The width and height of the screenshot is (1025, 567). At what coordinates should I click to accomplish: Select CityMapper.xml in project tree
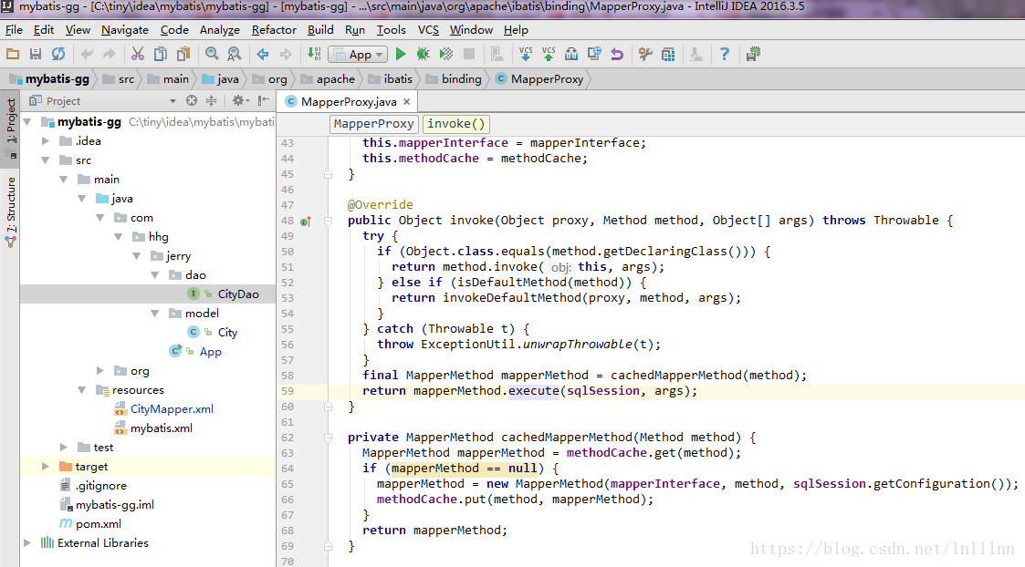click(172, 409)
